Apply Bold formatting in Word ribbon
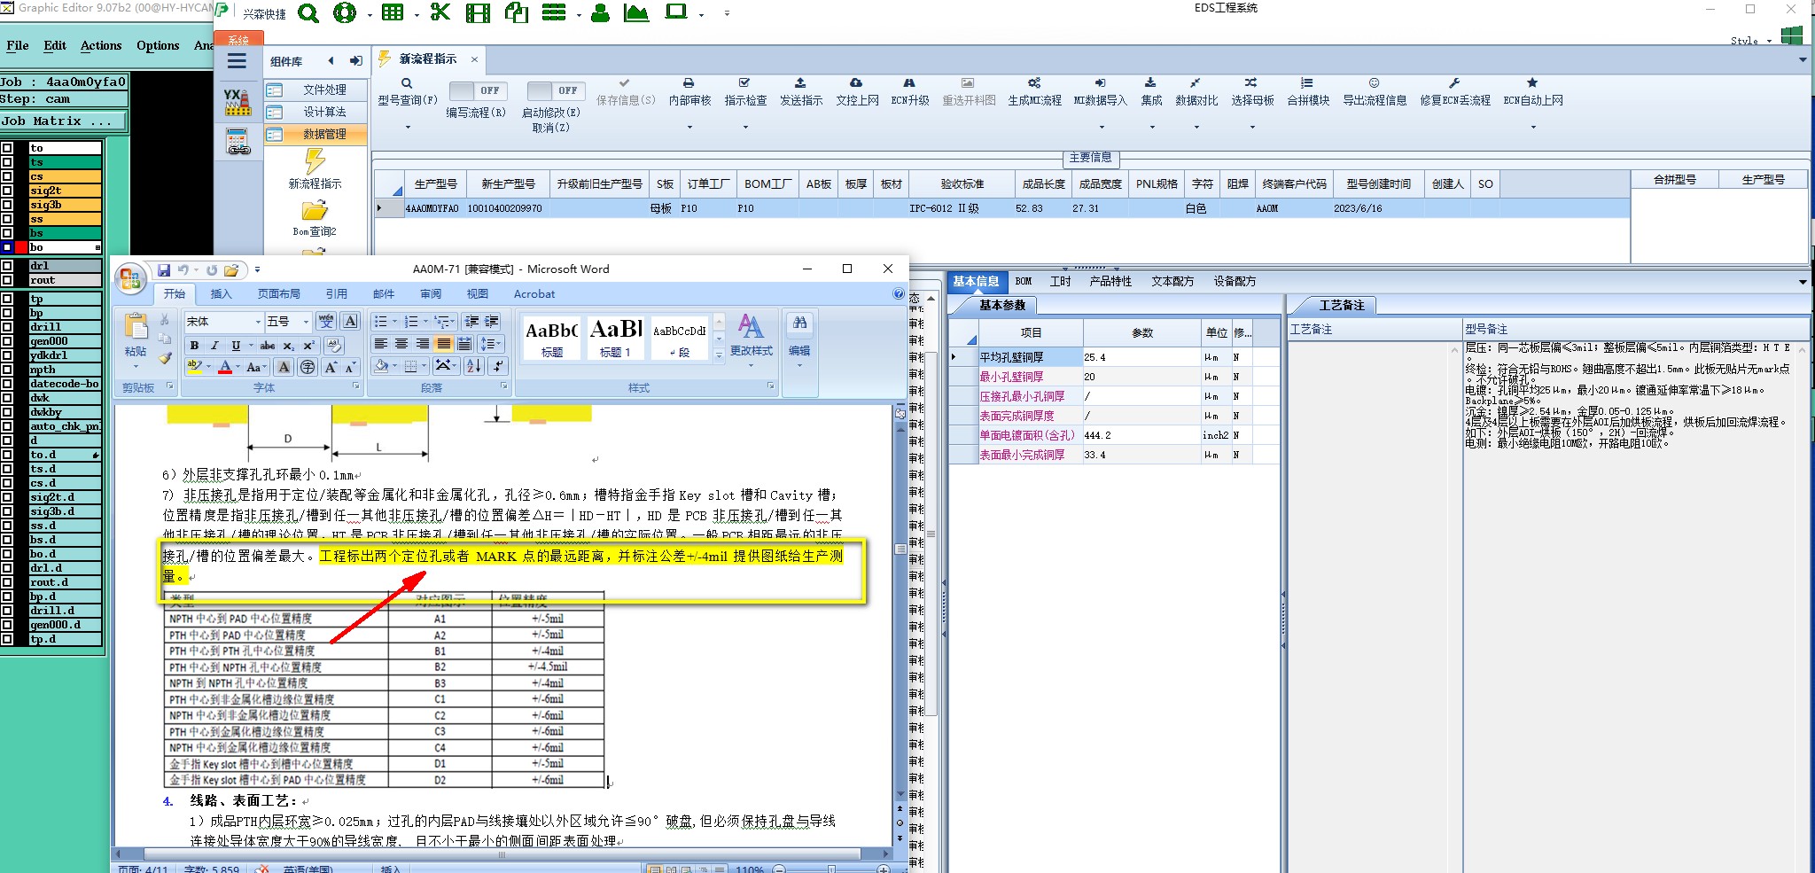The image size is (1815, 873). (194, 345)
